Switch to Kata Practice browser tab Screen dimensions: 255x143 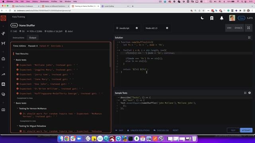point(25,6)
